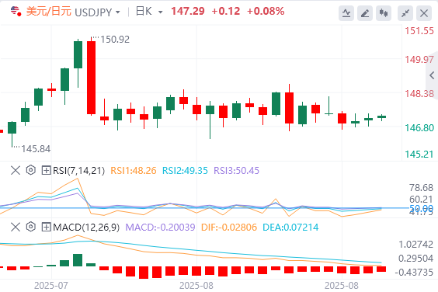
Task: Click the US flag currency pair icon
Action: pos(16,12)
